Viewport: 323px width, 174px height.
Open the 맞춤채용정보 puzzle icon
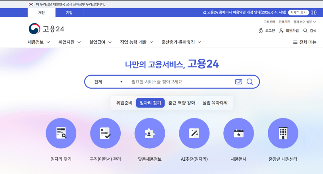pyautogui.click(x=150, y=133)
